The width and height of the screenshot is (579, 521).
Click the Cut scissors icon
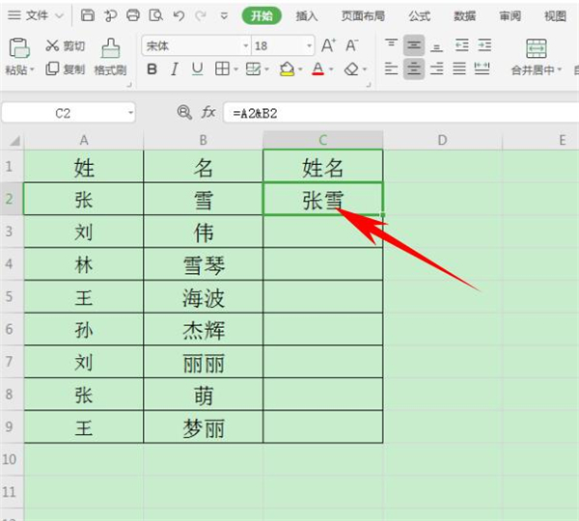(x=52, y=46)
